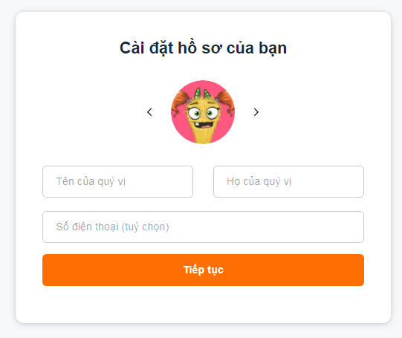Show the previous avatar with the left chevron
The image size is (402, 338).
click(149, 112)
